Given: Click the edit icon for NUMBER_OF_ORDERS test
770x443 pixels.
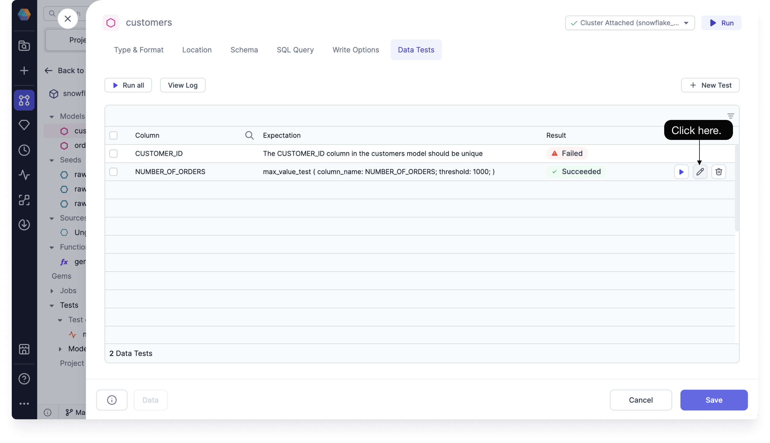Looking at the screenshot, I should 700,171.
